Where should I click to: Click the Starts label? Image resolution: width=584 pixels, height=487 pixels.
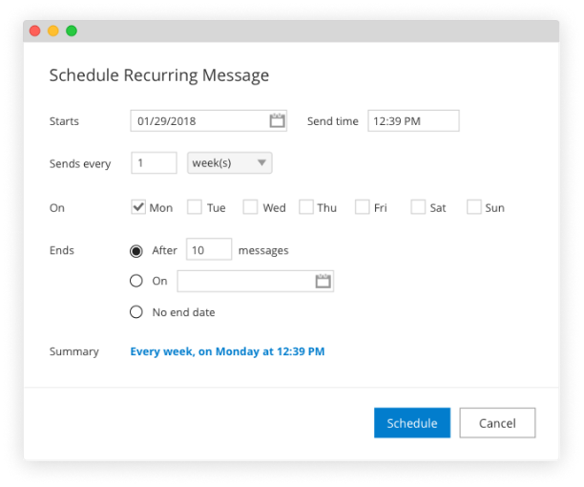pyautogui.click(x=64, y=121)
